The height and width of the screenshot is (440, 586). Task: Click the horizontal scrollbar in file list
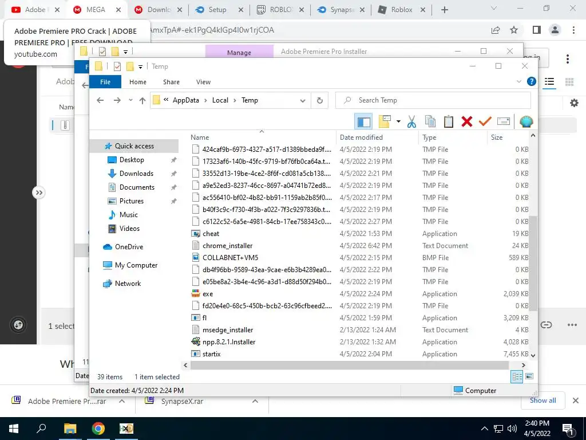(350, 365)
